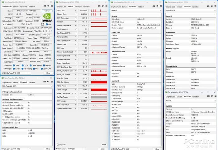Click screenshot camera icon in Sensors window
This screenshot has width=218, height=150.
(x=99, y=6)
